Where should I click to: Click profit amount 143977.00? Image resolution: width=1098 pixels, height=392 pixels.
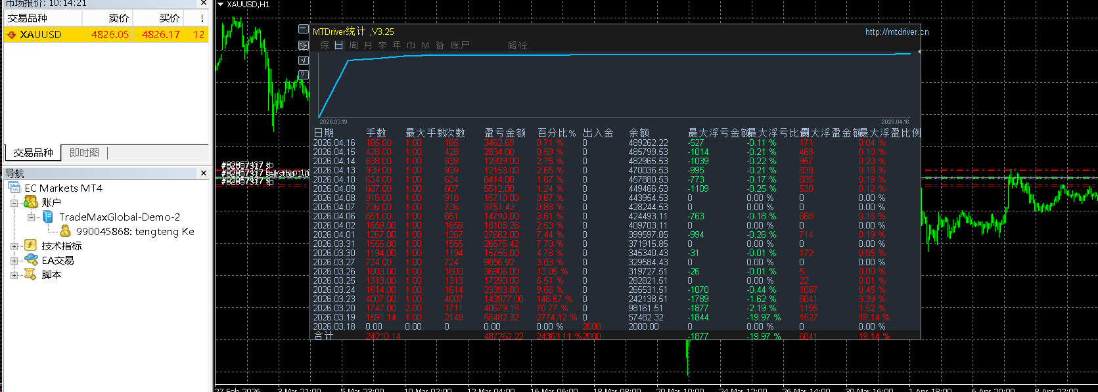coord(503,299)
